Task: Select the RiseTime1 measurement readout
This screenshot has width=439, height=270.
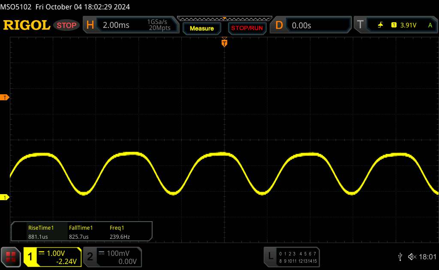Action: (x=41, y=232)
